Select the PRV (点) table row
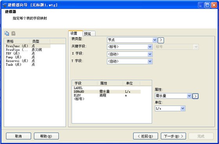 tap(27, 53)
